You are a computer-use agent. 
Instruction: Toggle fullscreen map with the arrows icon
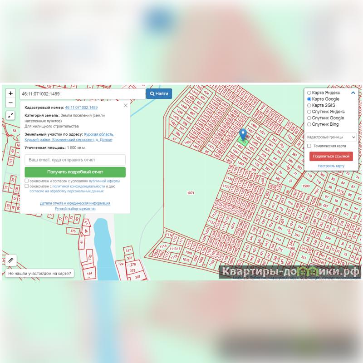tap(10, 116)
